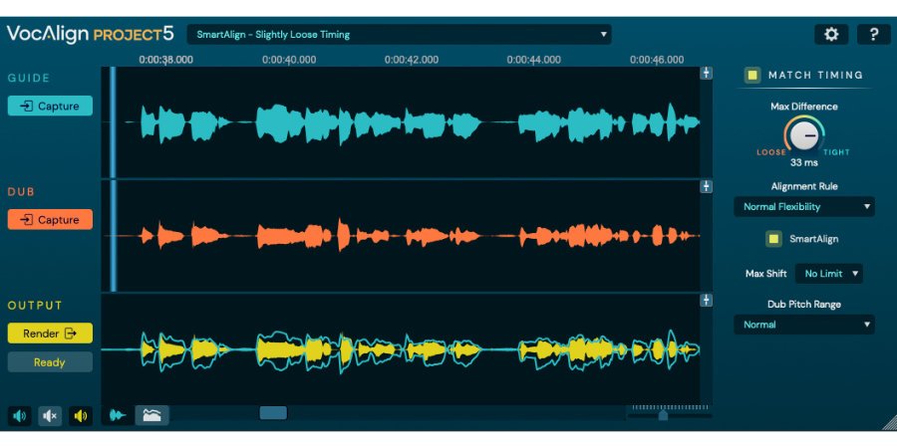Screen dimensions: 897x448
Task: Click the 0:00:38.000 timeline marker
Action: pyautogui.click(x=165, y=60)
